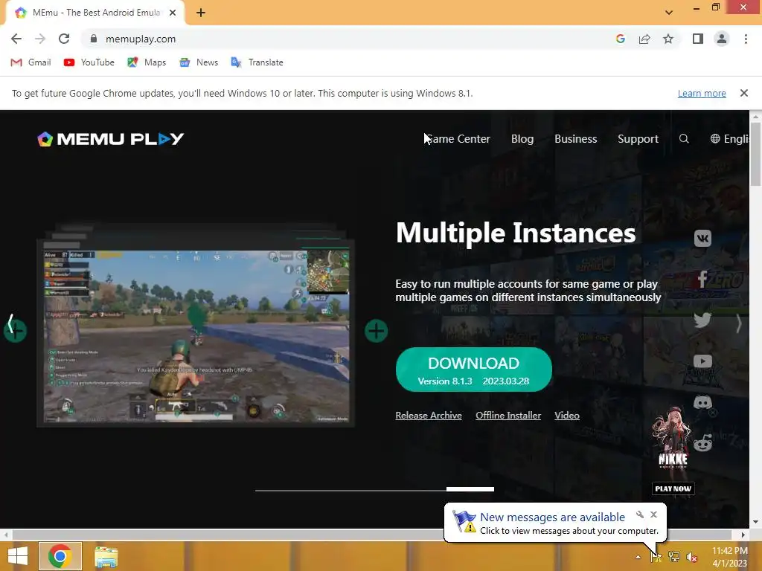The image size is (762, 571).
Task: Close the small NIKKE ad overlay
Action: [x=712, y=413]
